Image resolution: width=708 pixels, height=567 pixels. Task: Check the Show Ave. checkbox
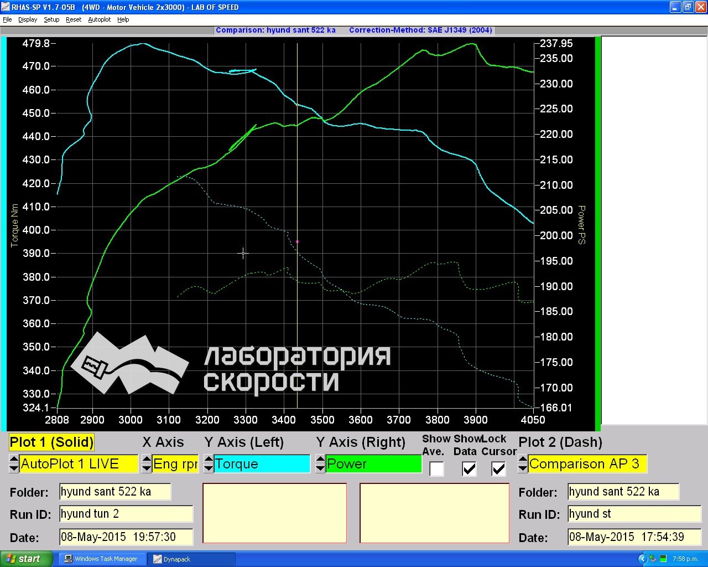pos(436,469)
